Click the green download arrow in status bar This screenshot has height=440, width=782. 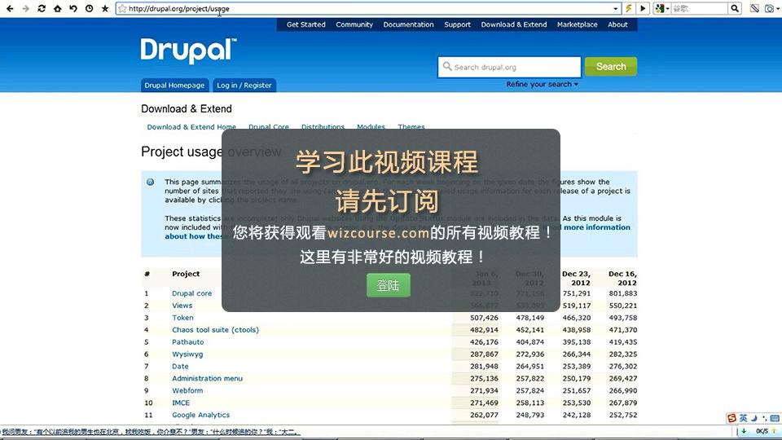744,431
